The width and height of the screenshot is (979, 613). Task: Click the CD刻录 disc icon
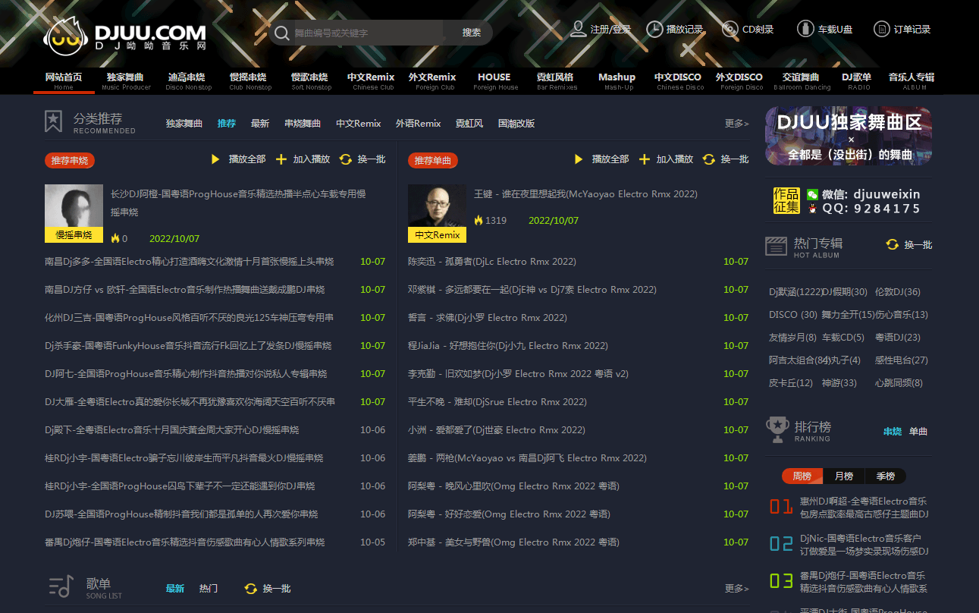pyautogui.click(x=730, y=29)
